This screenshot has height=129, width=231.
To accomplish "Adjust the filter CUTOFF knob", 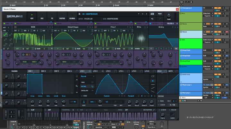I will click(153, 54).
